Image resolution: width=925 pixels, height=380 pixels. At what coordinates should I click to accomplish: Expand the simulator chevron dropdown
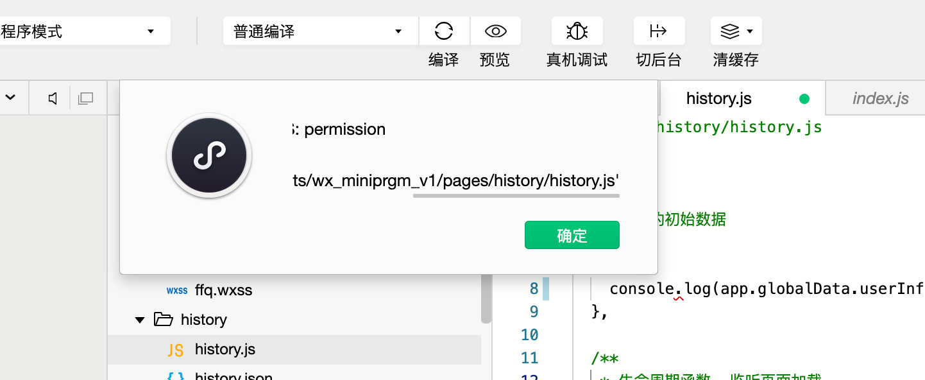click(10, 98)
